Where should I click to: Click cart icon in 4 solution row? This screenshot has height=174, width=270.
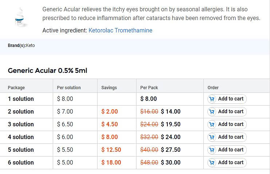click(x=212, y=137)
